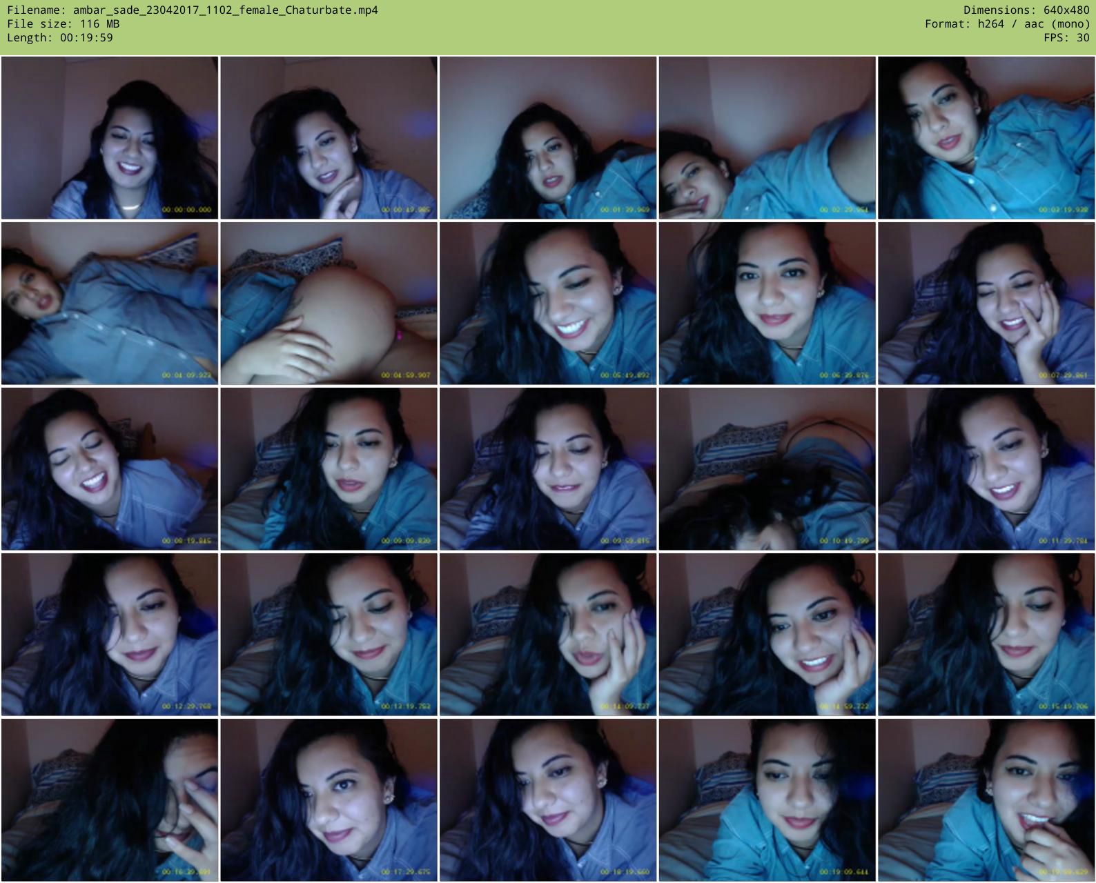Open the frame stamped 00:06:39.876
Image resolution: width=1096 pixels, height=883 pixels.
[x=767, y=303]
